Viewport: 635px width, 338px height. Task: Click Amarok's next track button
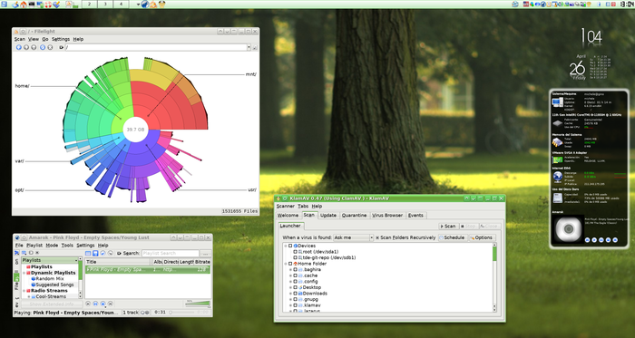coord(111,304)
